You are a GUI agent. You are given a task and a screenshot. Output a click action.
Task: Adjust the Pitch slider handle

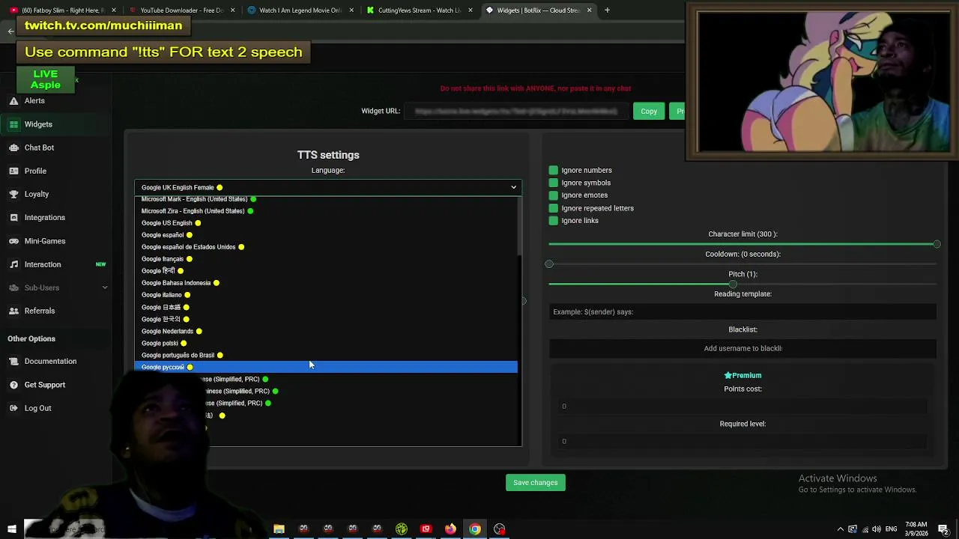pos(733,284)
